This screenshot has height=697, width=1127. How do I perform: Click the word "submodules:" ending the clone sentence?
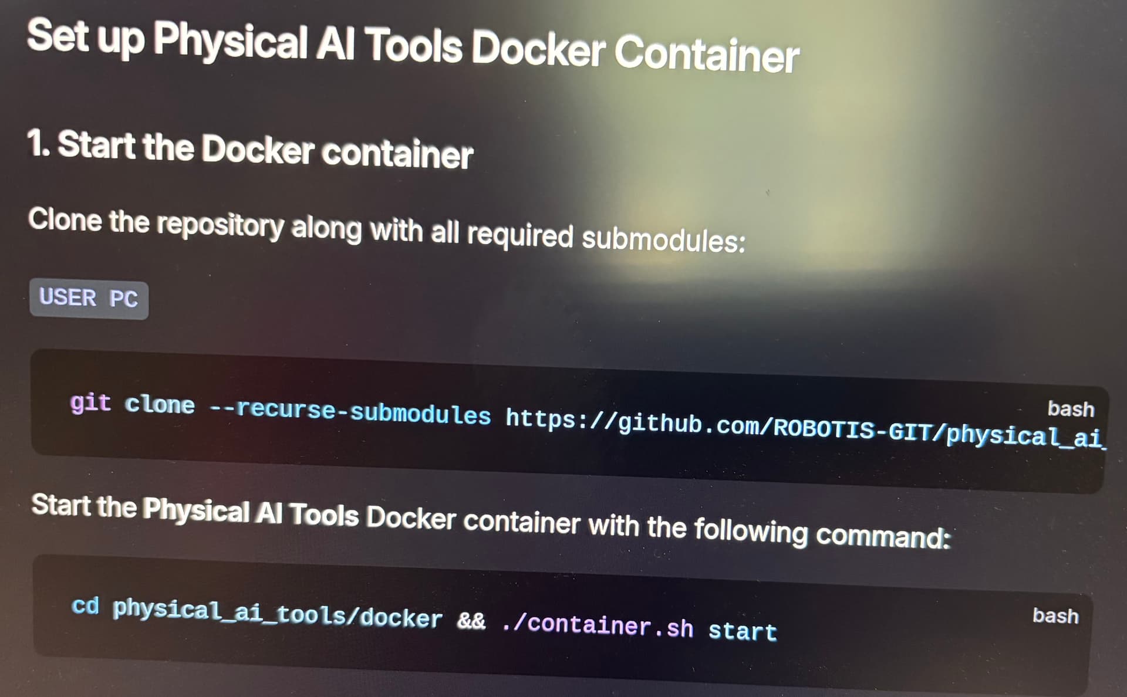click(x=663, y=239)
